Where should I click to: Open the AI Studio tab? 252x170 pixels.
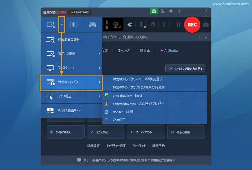click(169, 50)
